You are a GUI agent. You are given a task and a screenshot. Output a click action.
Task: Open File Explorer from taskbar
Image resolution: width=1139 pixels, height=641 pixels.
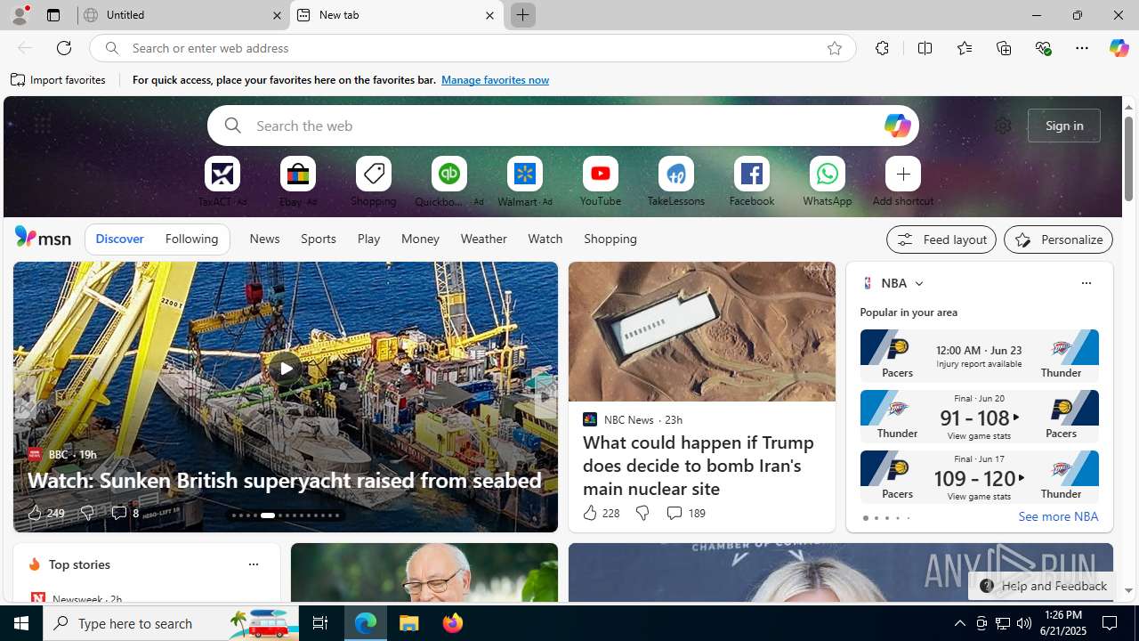[409, 623]
